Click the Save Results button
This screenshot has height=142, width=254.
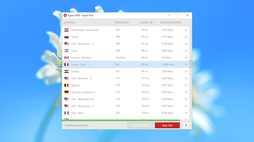click(140, 125)
